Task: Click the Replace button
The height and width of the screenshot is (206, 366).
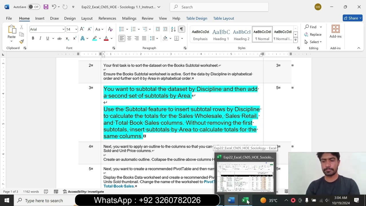Action: 313,34
